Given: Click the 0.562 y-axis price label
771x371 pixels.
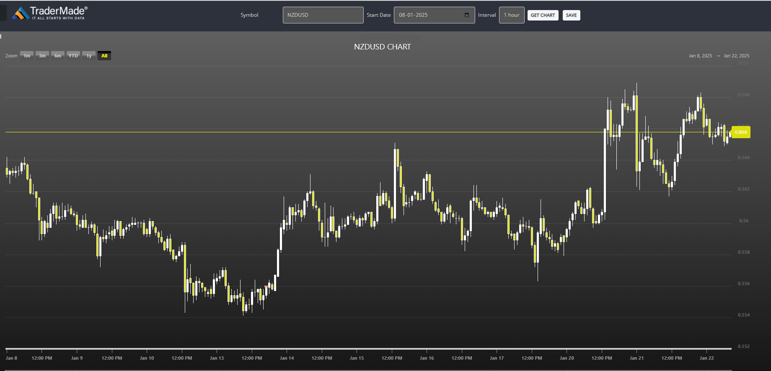Looking at the screenshot, I should (744, 189).
